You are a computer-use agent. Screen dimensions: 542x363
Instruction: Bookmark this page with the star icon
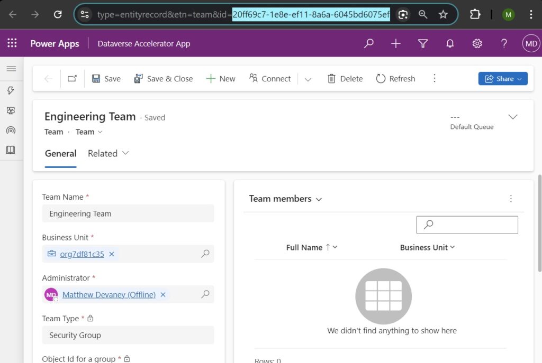[x=443, y=14]
